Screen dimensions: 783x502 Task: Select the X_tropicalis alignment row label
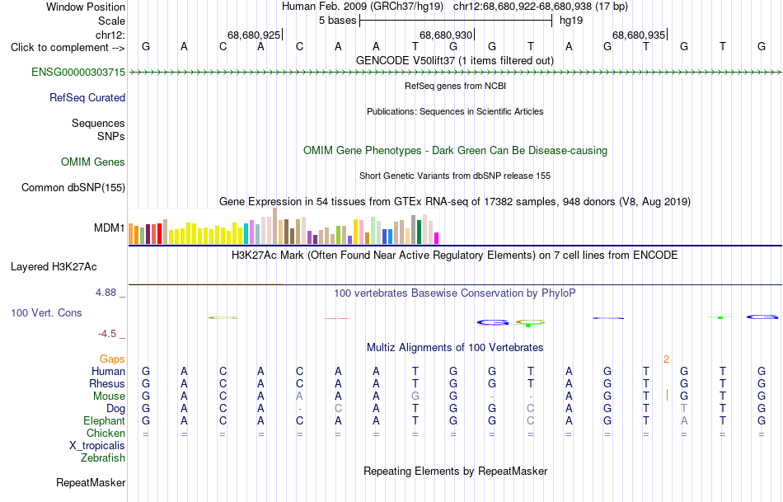click(97, 446)
